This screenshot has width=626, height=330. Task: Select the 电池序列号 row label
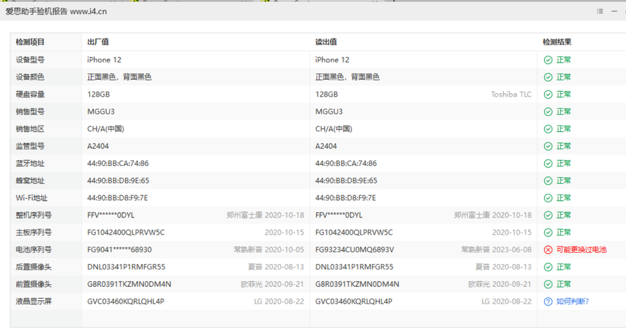click(x=34, y=249)
